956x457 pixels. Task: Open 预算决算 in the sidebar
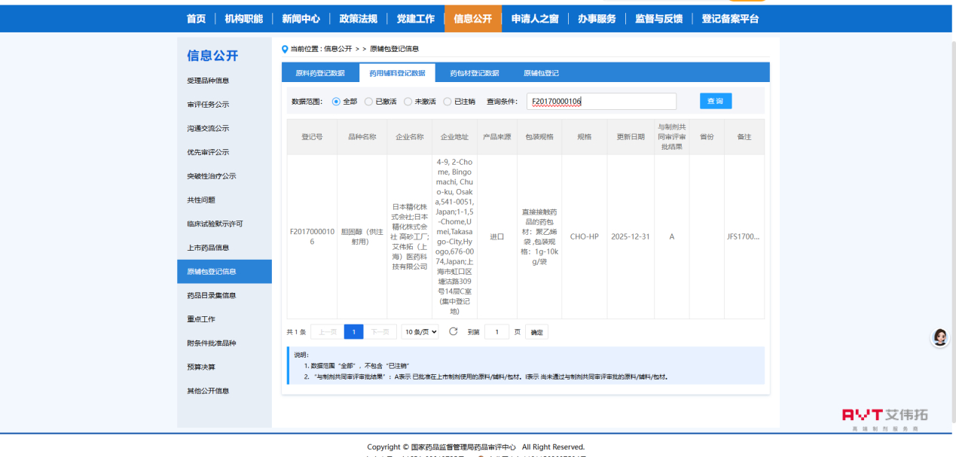(224, 367)
